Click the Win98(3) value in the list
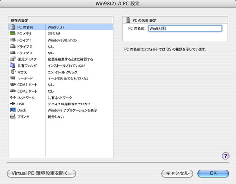236x184 pixels. [x=56, y=27]
